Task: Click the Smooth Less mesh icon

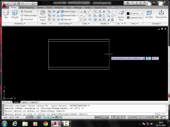Action: pyautogui.click(x=49, y=16)
